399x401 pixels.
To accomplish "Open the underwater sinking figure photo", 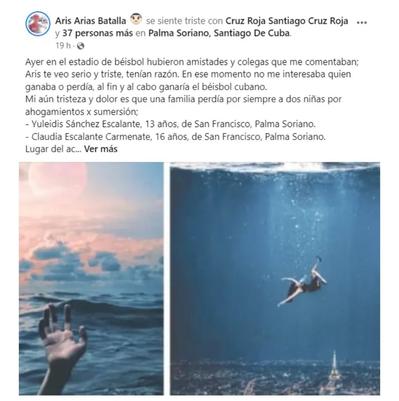I will [x=275, y=279].
